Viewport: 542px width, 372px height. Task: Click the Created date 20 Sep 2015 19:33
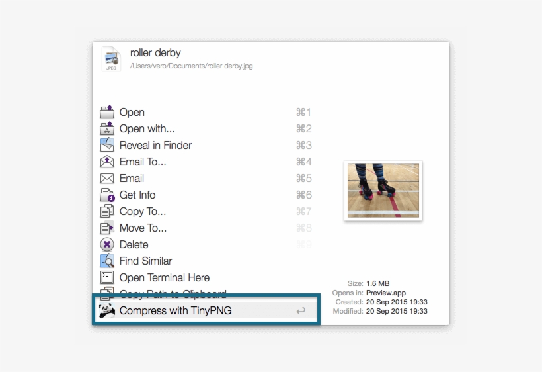pyautogui.click(x=397, y=302)
